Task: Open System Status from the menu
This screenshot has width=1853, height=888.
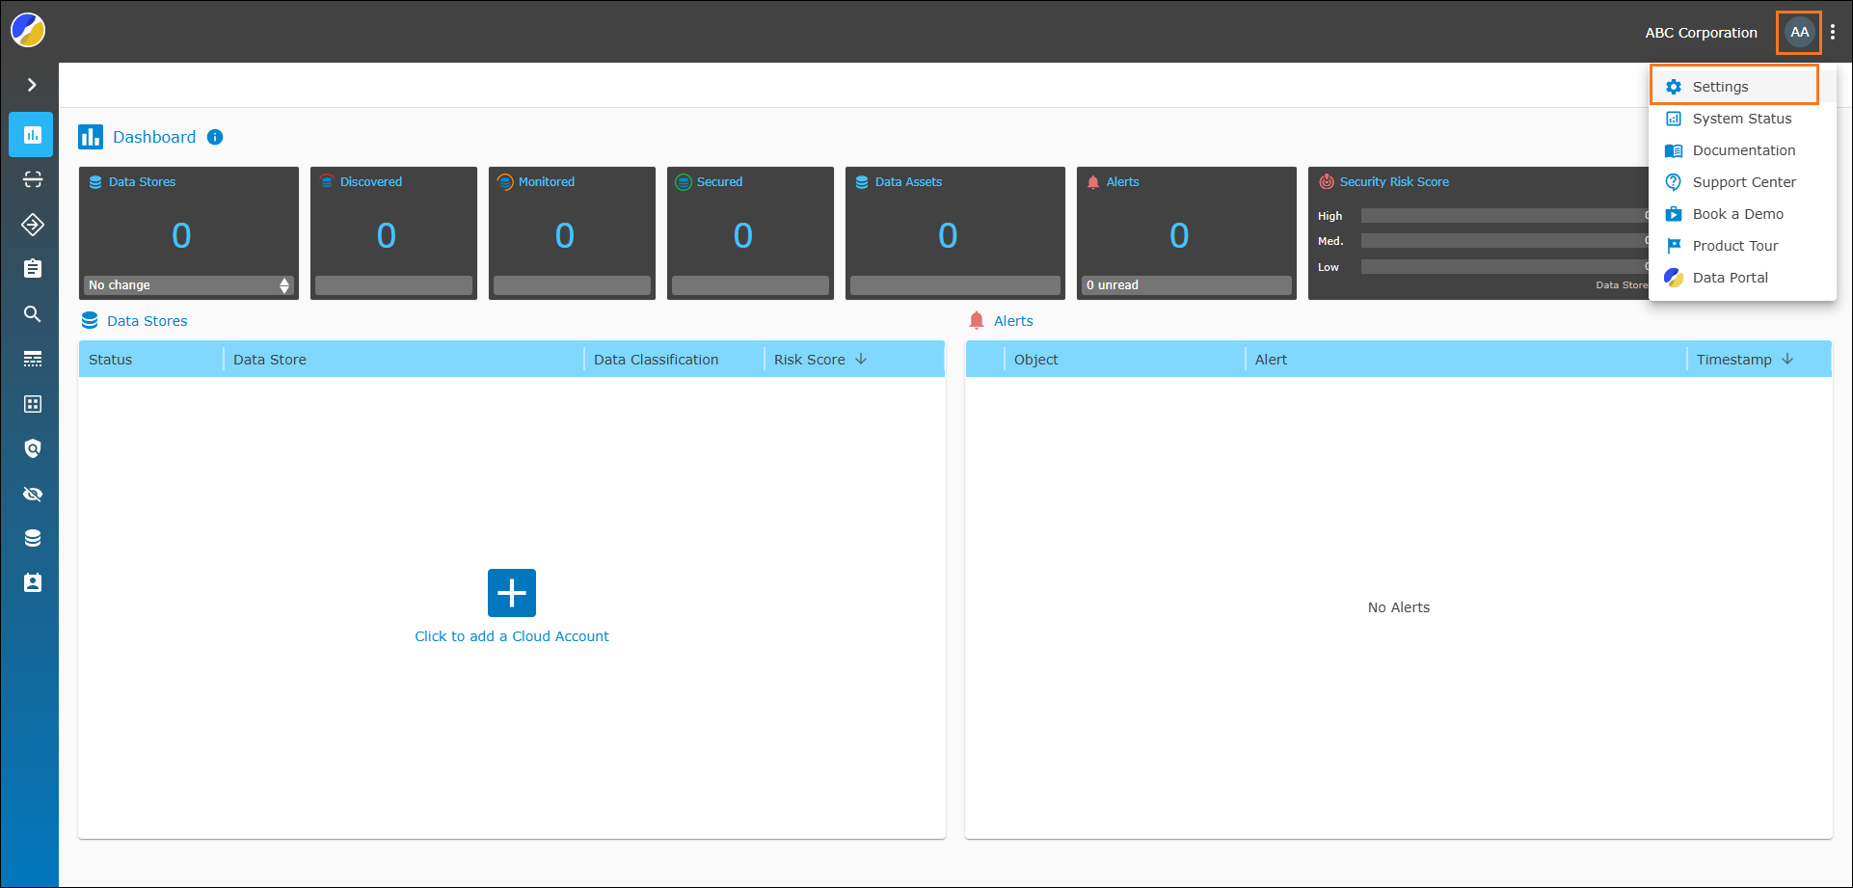Action: (1741, 119)
